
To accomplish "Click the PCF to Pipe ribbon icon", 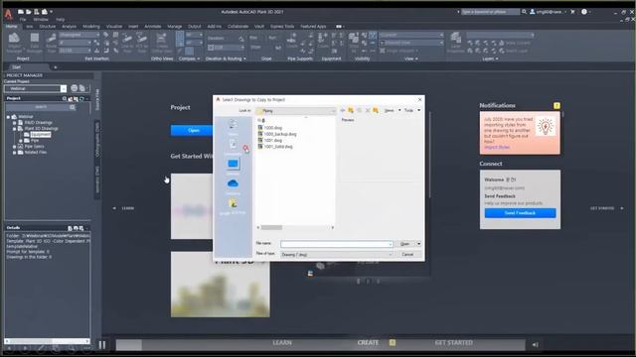I will [x=141, y=43].
